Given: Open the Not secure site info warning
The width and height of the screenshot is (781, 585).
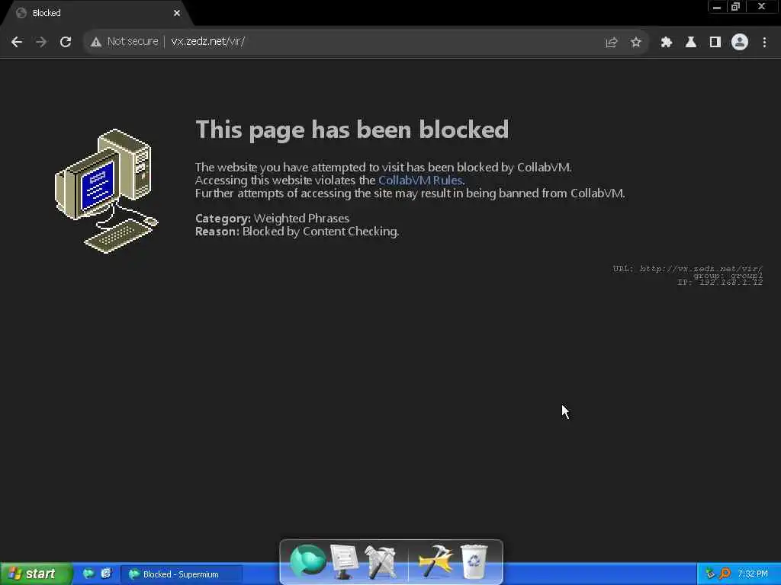Looking at the screenshot, I should [124, 42].
